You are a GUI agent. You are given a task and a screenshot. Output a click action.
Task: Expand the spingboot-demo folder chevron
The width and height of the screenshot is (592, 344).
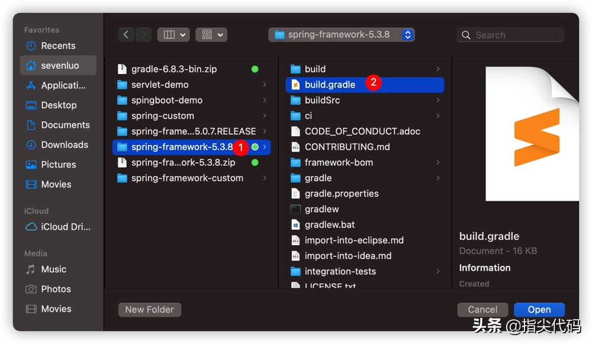264,100
